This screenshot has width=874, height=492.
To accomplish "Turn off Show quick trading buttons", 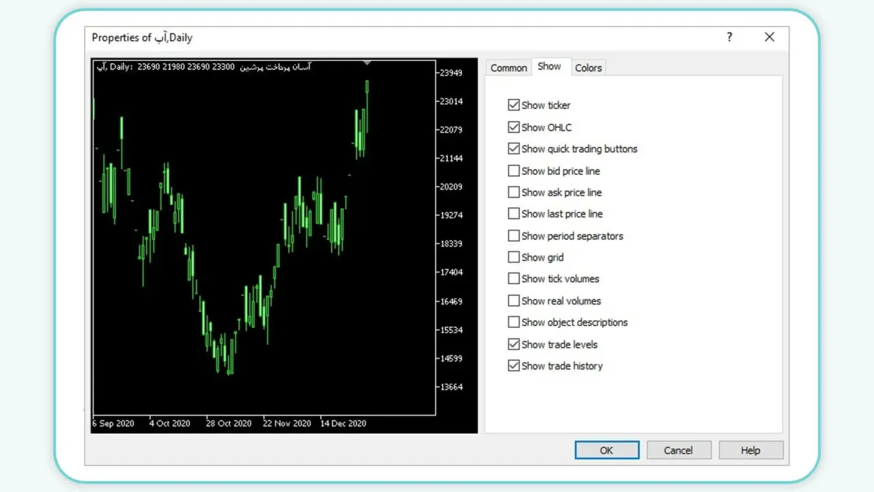I will coord(513,149).
